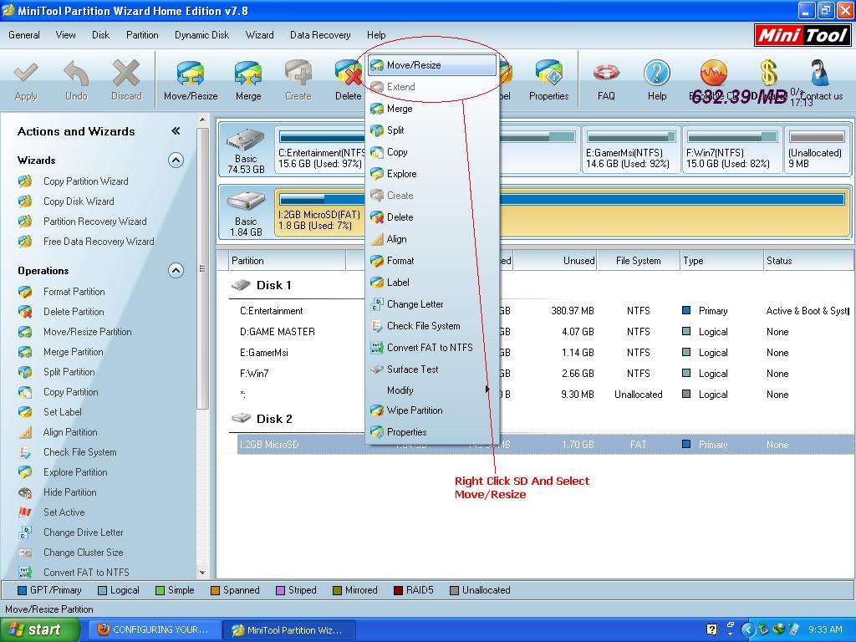Click the sidebar scrollbar down arrow
Image resolution: width=856 pixels, height=642 pixels.
(202, 573)
